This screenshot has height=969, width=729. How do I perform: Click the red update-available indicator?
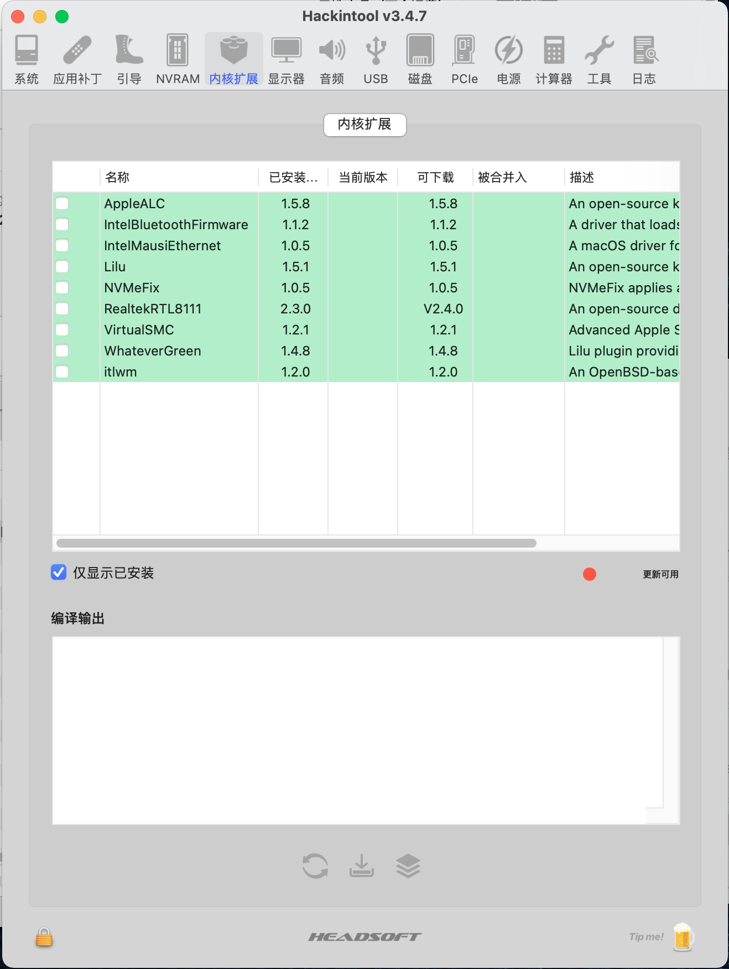[x=590, y=574]
